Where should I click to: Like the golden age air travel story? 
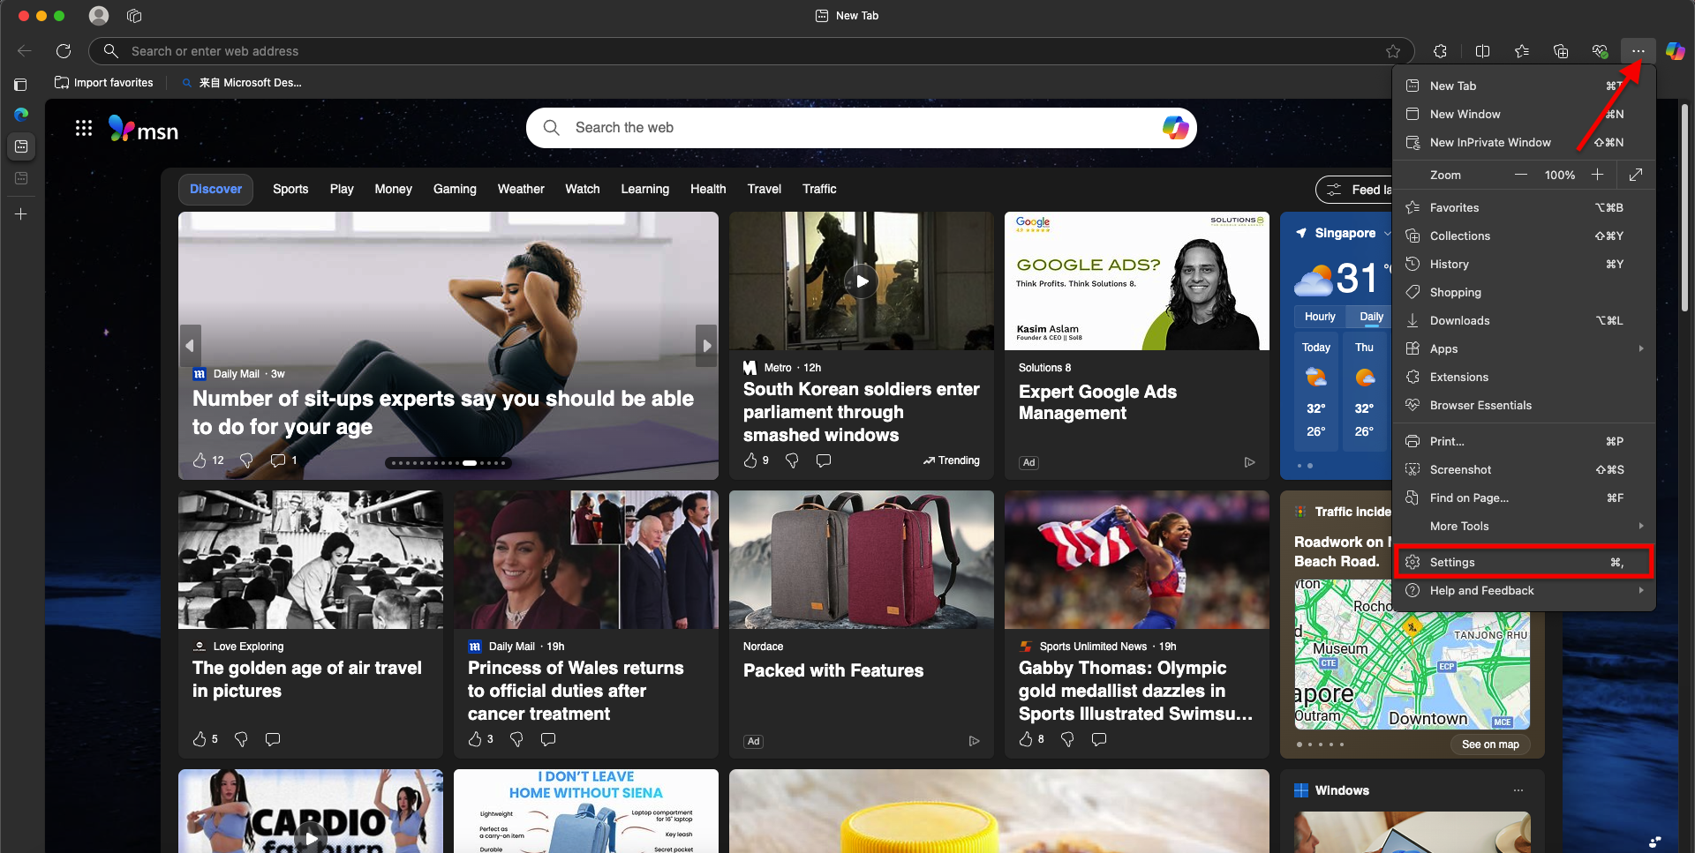pyautogui.click(x=200, y=739)
